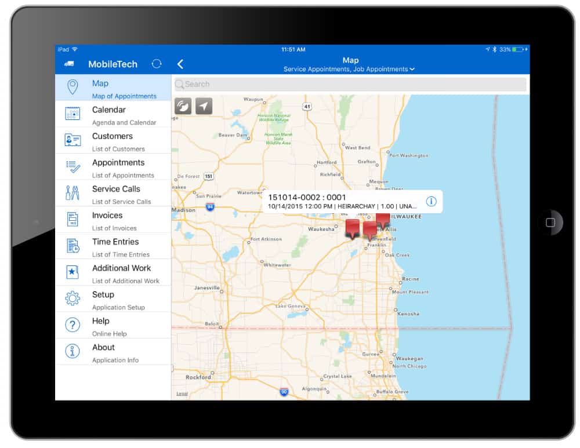This screenshot has width=580, height=448.
Task: Open the About menu item
Action: coord(113,351)
